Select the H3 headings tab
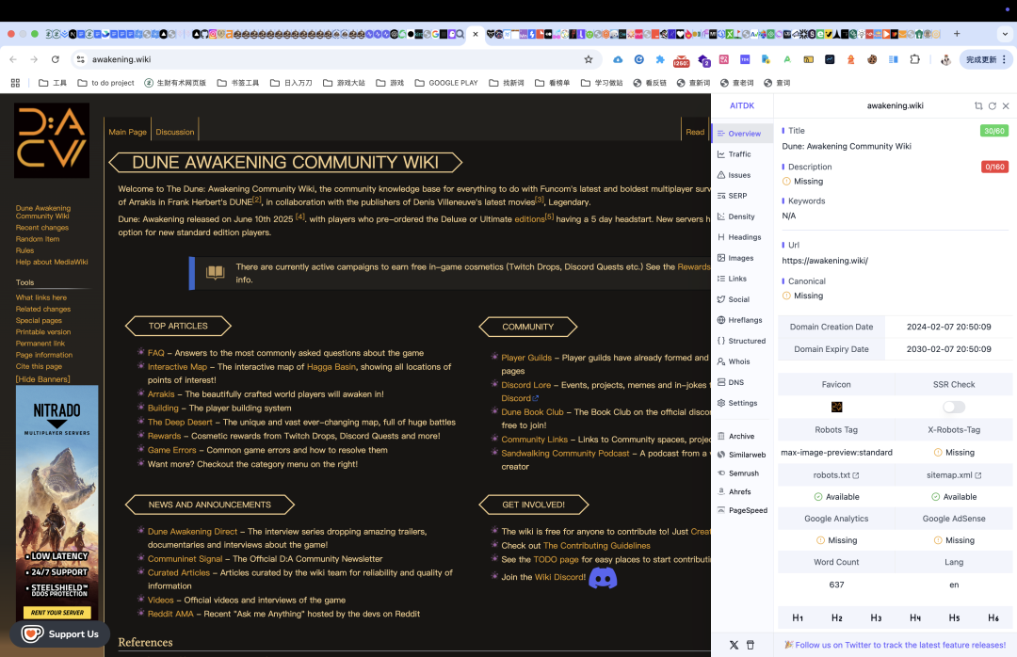1017x657 pixels. click(876, 618)
